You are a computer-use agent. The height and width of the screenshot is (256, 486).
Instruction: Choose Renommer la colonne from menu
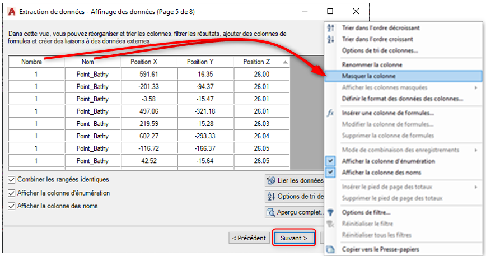tap(367, 65)
